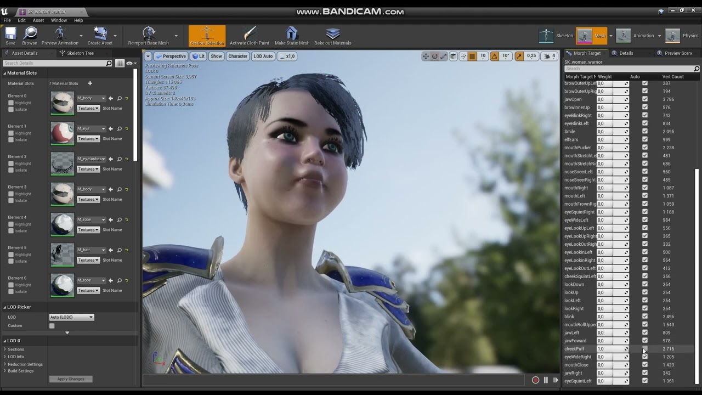Open the Window menu
The height and width of the screenshot is (395, 702).
click(59, 20)
